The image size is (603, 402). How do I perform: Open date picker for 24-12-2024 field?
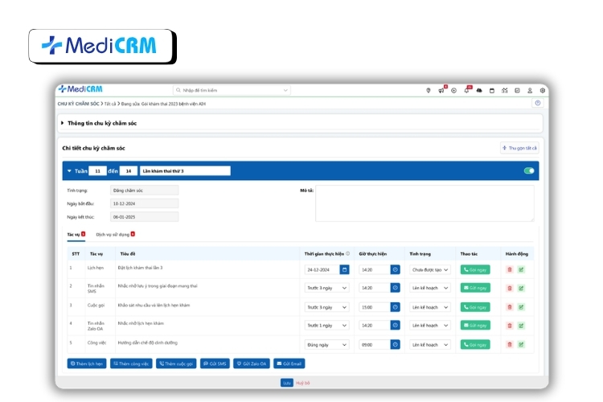[345, 269]
